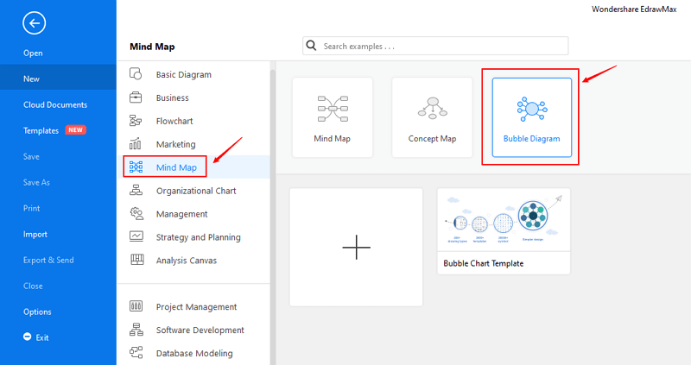Click the search magnifier icon
This screenshot has width=691, height=365.
pyautogui.click(x=311, y=46)
